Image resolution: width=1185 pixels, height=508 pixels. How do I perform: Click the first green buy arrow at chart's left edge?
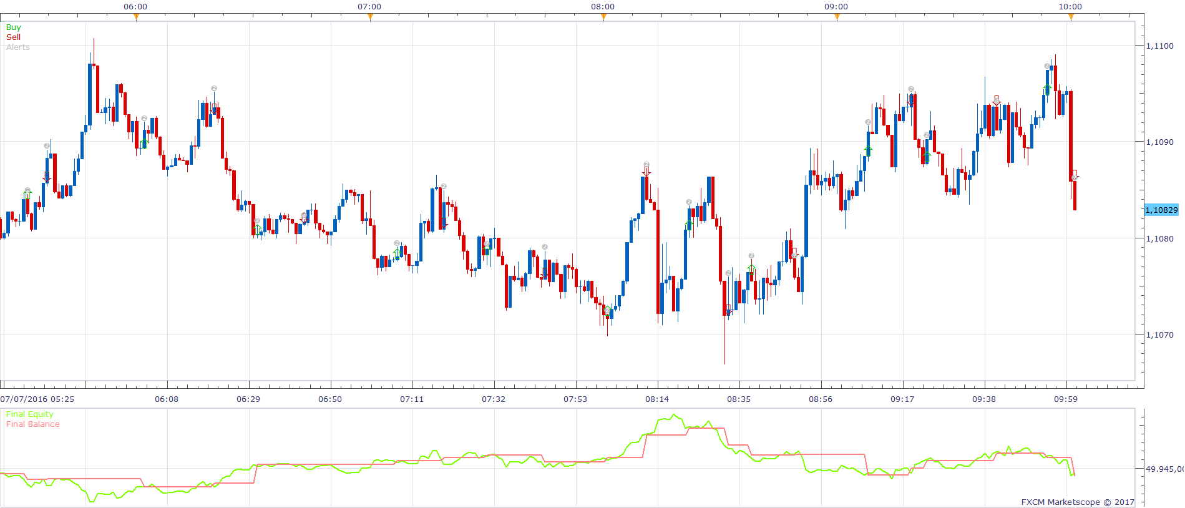click(27, 195)
